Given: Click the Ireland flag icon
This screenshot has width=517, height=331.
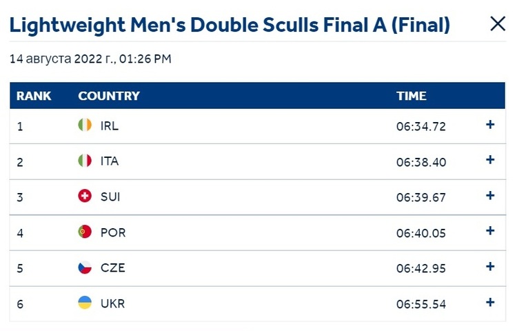Looking at the screenshot, I should (85, 125).
